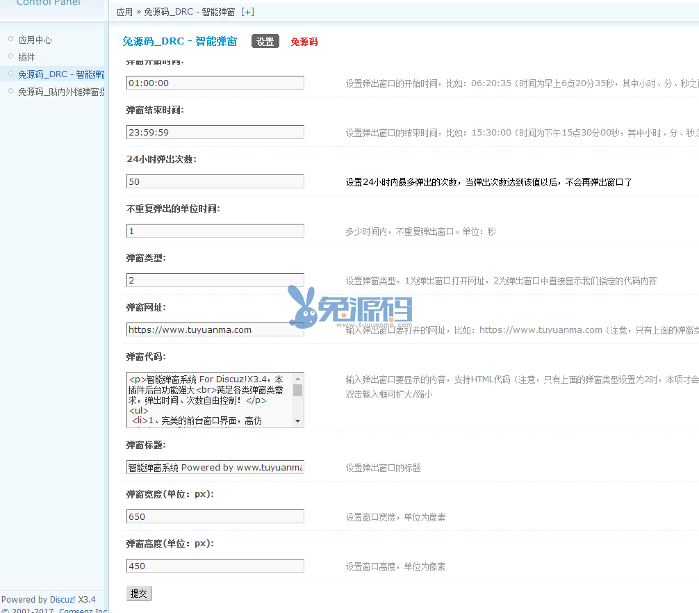Click textarea scrollbar down arrow
Image resolution: width=699 pixels, height=613 pixels.
298,421
